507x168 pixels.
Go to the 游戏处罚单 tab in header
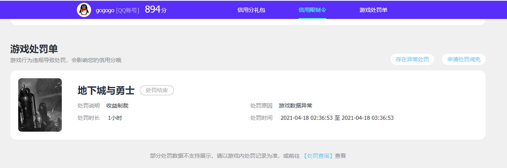pos(373,10)
